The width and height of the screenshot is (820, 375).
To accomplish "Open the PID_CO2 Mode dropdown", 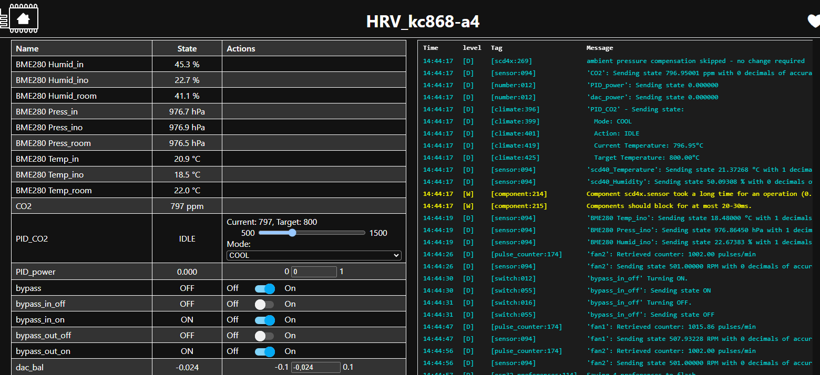I will pyautogui.click(x=314, y=255).
